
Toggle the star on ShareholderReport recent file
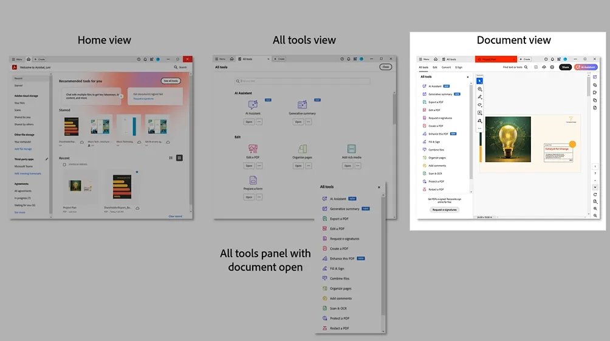[137, 172]
